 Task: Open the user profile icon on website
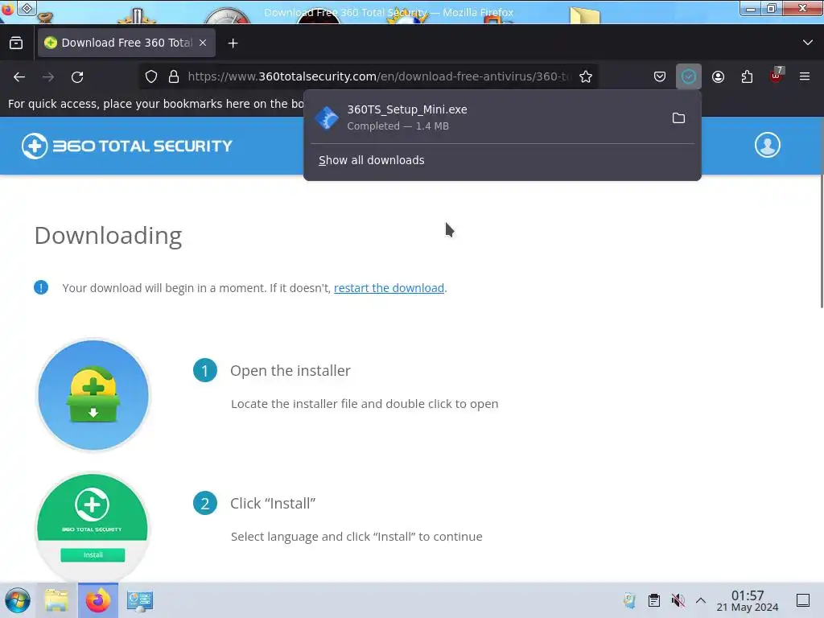[x=767, y=145]
